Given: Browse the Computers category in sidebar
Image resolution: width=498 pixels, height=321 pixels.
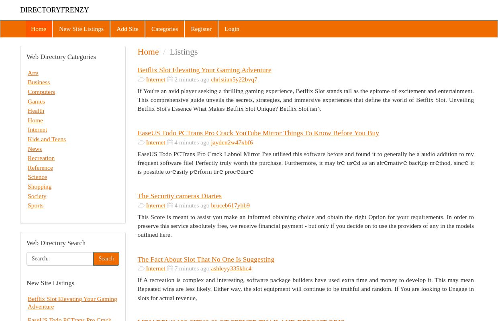Looking at the screenshot, I should [x=41, y=91].
